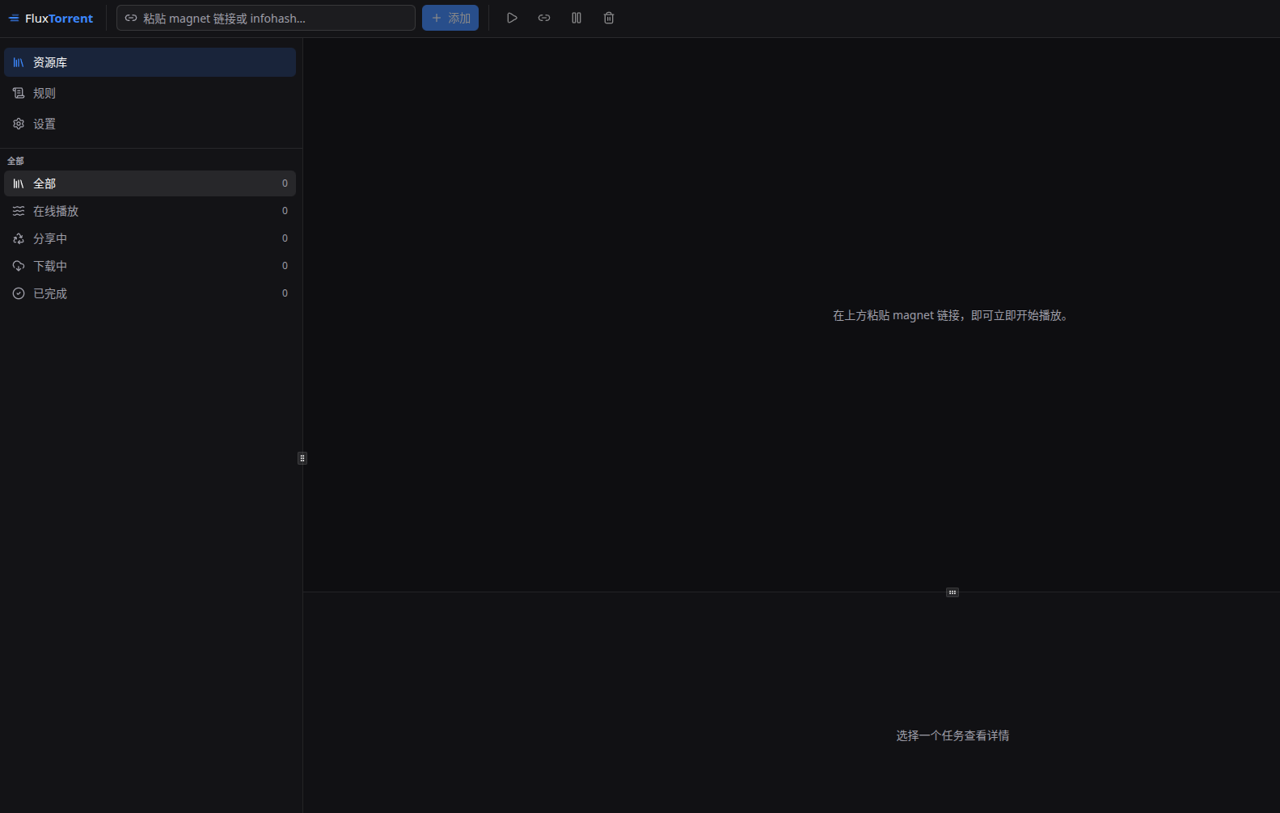The image size is (1280, 813).
Task: Select the 全部 filter row
Action: pyautogui.click(x=150, y=183)
